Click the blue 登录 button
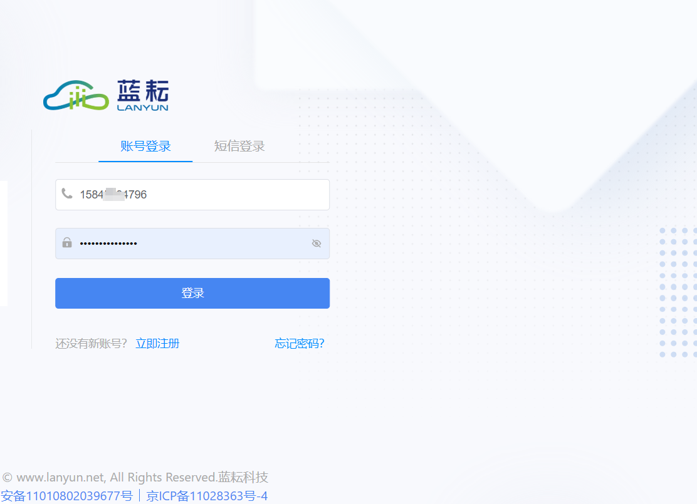Viewport: 697px width, 504px height. [x=192, y=293]
